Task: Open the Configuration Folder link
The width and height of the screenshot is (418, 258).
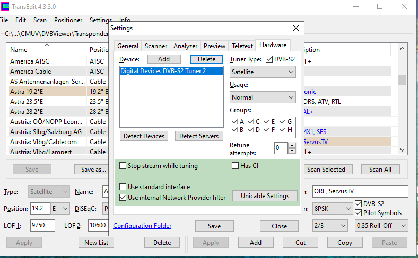Action: (x=142, y=226)
